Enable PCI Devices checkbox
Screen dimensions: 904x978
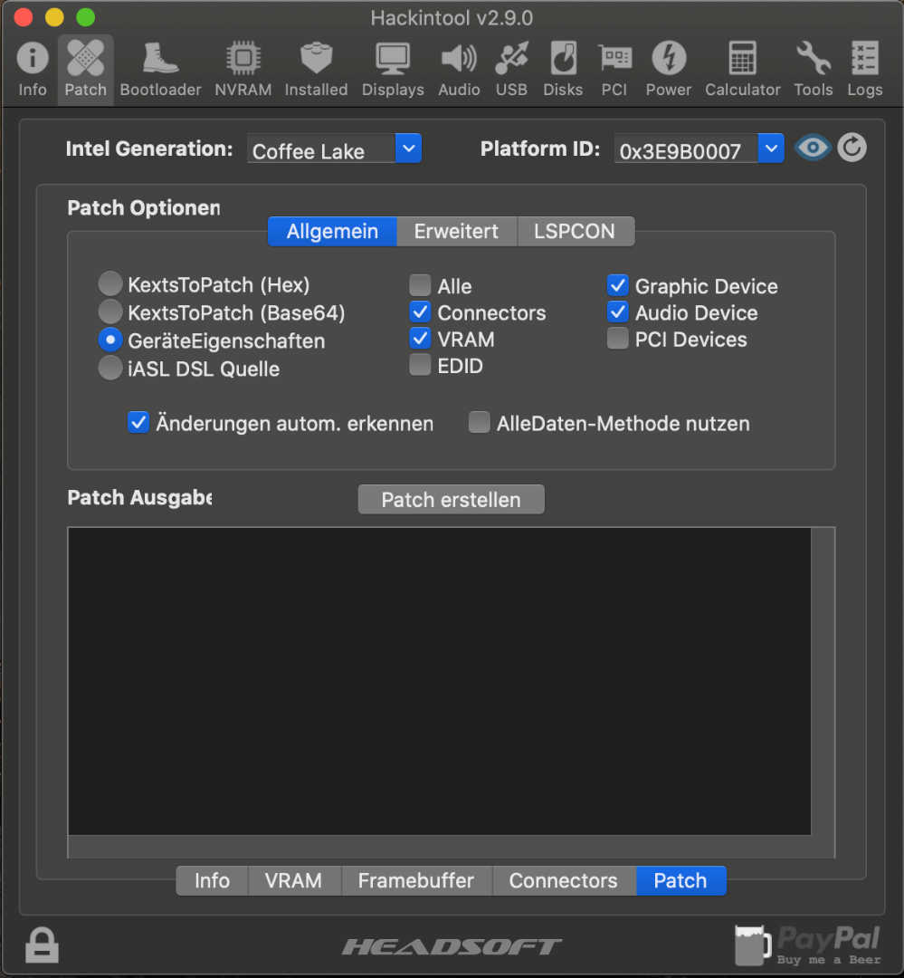(618, 338)
